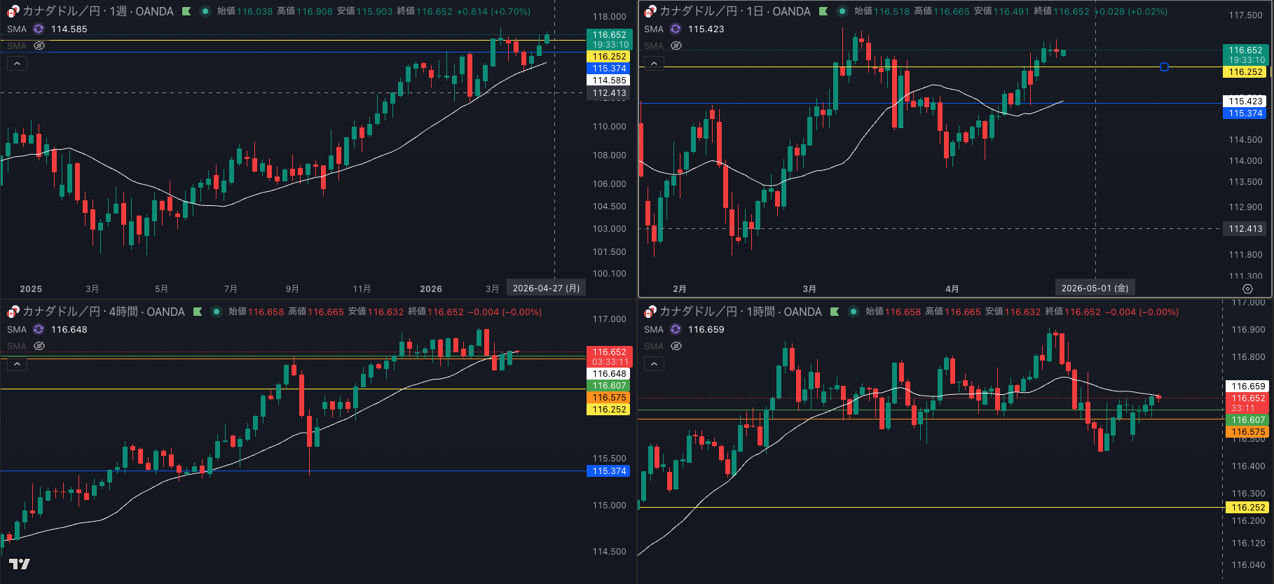
Task: Open the hexagon settings icon on the 1日 chart
Action: coord(1247,288)
